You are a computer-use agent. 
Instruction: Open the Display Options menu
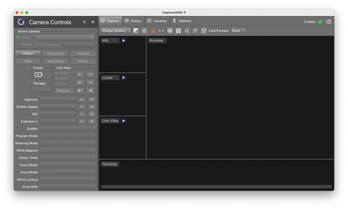tap(116, 31)
